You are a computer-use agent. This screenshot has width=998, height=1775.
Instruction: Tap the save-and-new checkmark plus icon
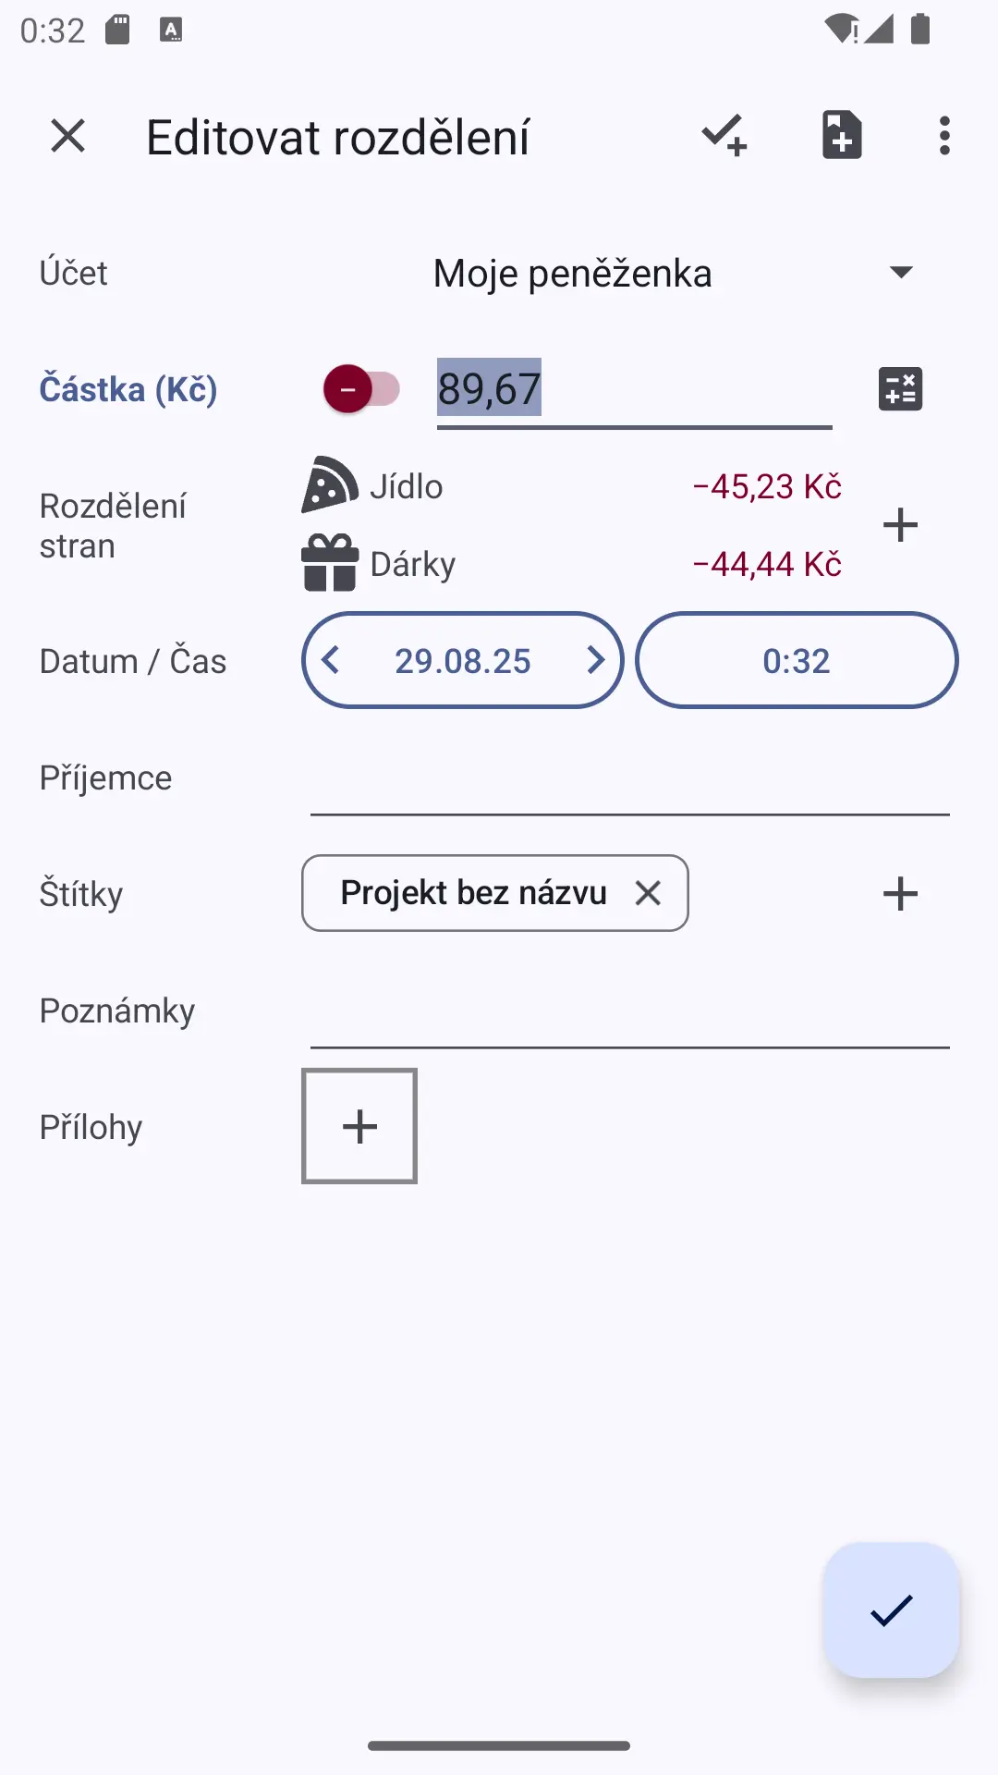click(x=724, y=136)
